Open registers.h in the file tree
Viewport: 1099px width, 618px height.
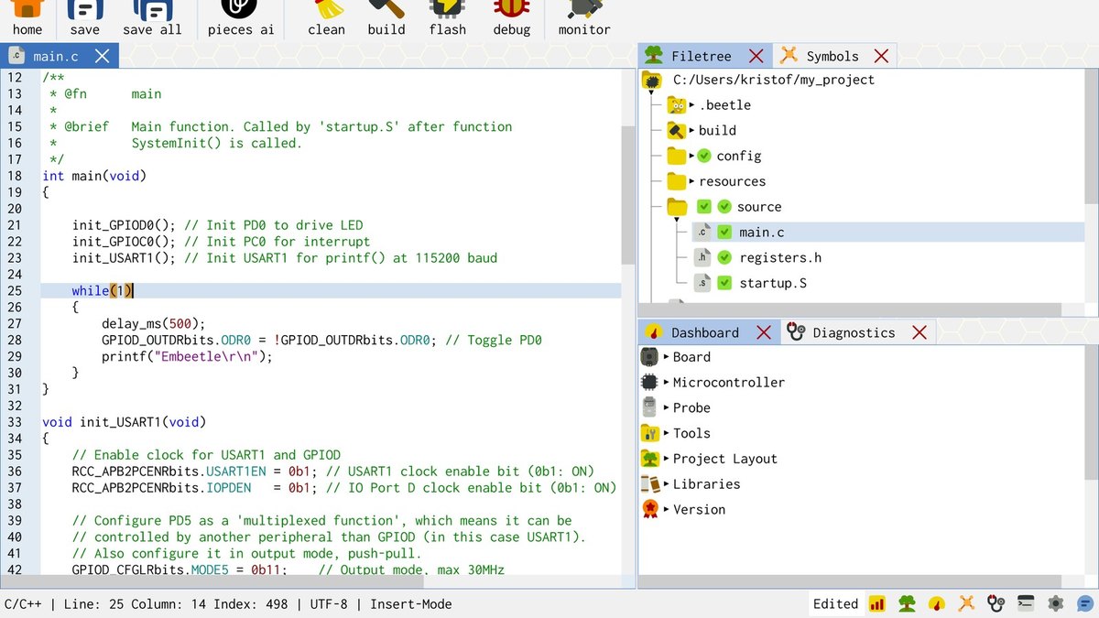point(780,258)
